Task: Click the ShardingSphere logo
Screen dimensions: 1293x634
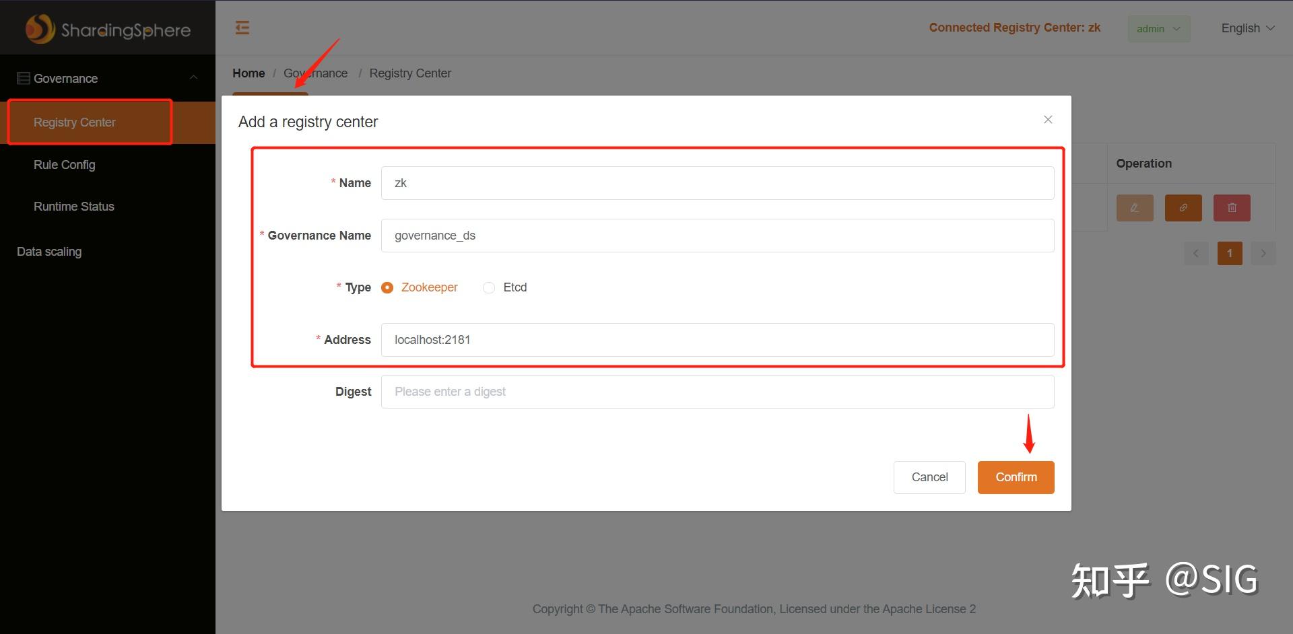Action: click(x=108, y=29)
